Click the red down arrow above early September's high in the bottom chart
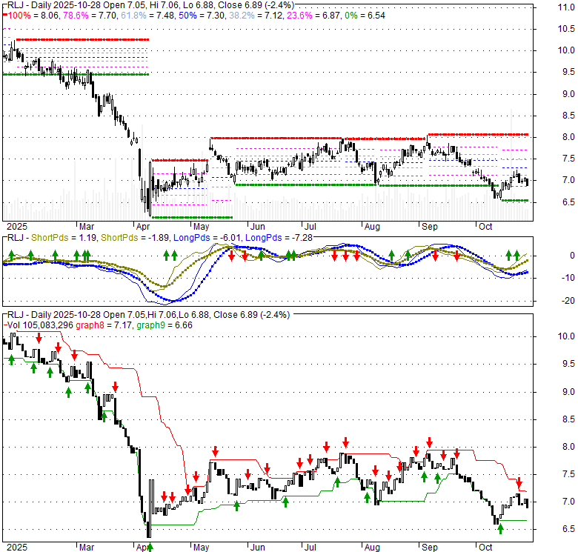The image size is (578, 552). point(429,443)
